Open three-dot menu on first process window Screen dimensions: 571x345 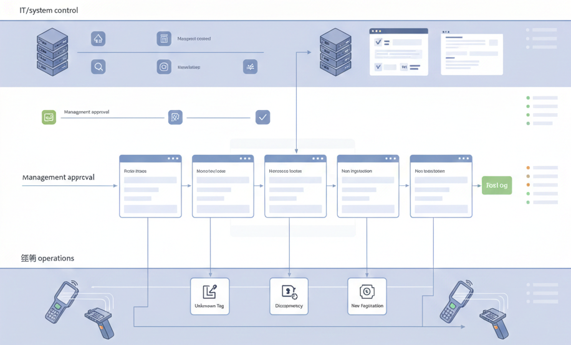pyautogui.click(x=173, y=159)
